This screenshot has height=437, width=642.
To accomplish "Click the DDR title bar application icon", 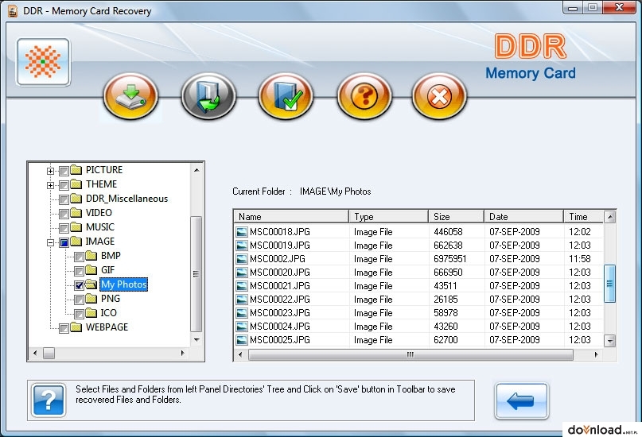I will tap(13, 10).
